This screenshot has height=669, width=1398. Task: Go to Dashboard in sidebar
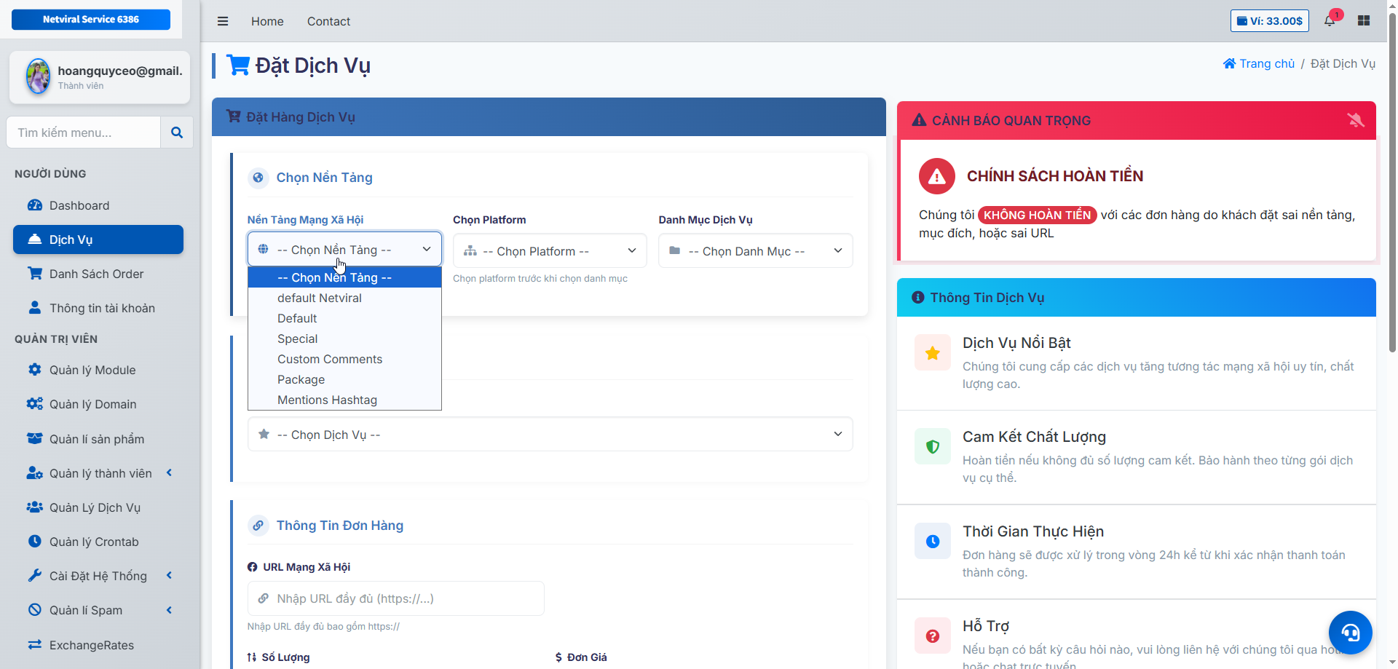79,205
